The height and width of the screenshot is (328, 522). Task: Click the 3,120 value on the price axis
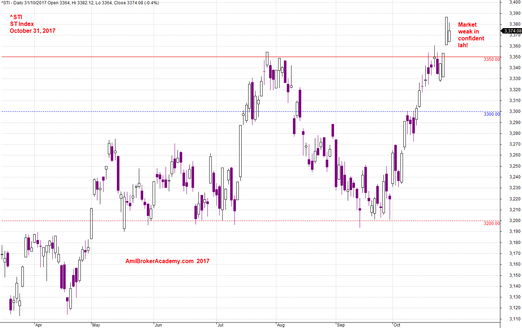click(x=515, y=308)
